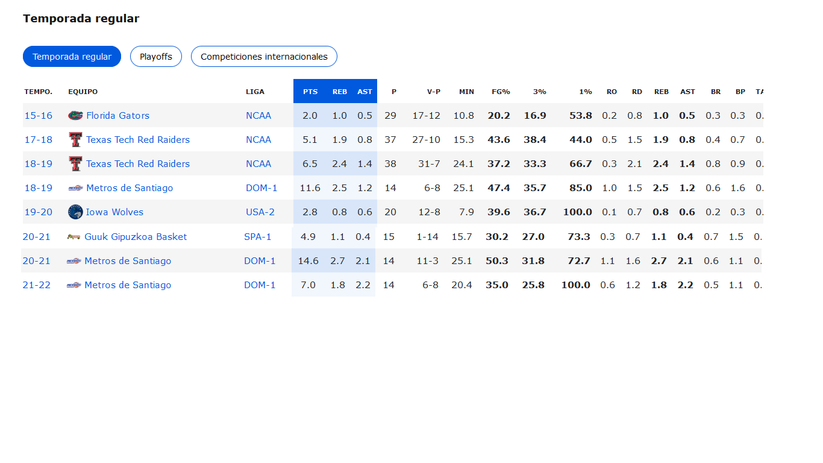Screen dimensions: 823x463
Task: Click the Metros de Santiago logo in the 20-21 row
Action: pyautogui.click(x=74, y=261)
